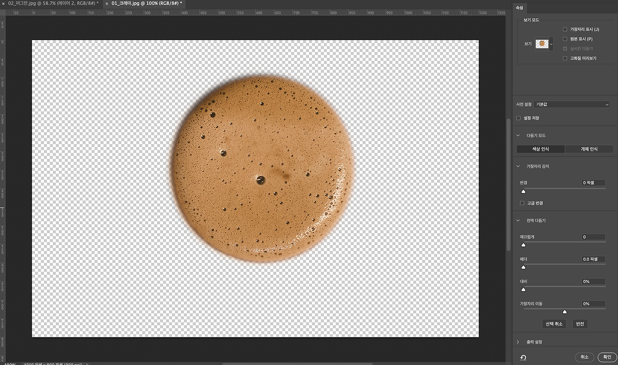Image resolution: width=618 pixels, height=365 pixels.
Task: Click the 취소 button
Action: click(x=585, y=357)
